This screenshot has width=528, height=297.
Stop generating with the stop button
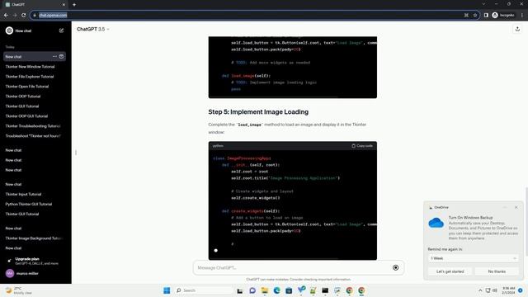tap(396, 267)
